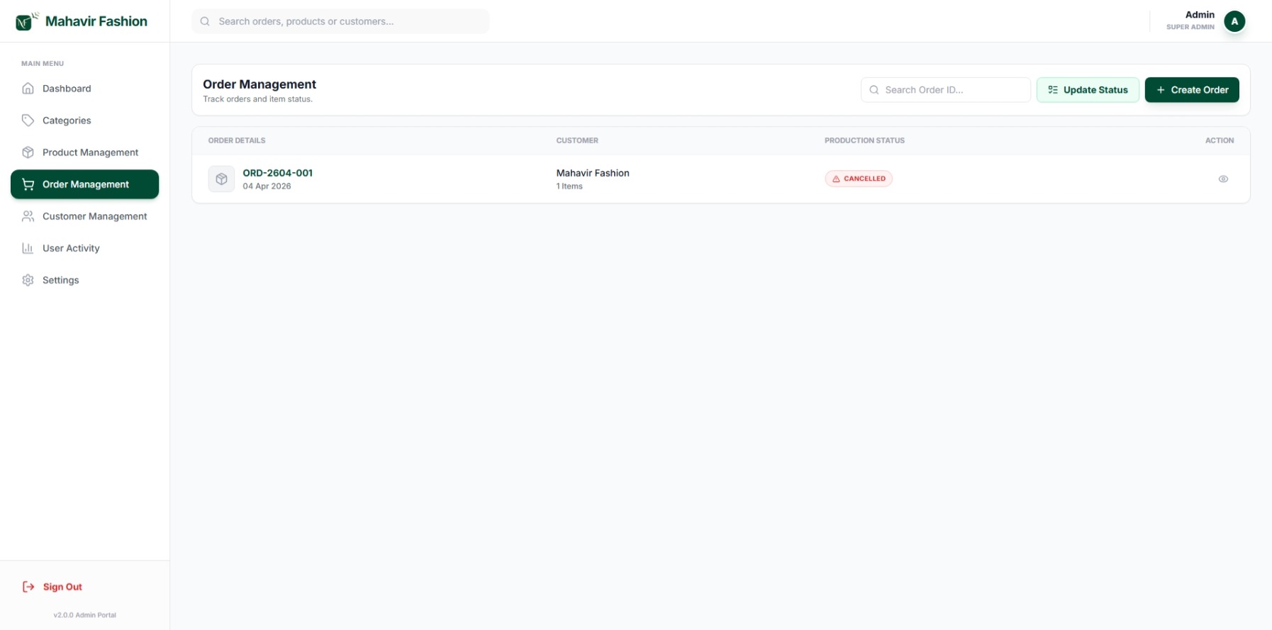Image resolution: width=1272 pixels, height=630 pixels.
Task: Click the Mahavir Fashion logo icon
Action: (x=26, y=21)
